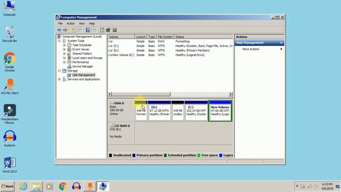Click the Layout column header
Image resolution: width=341 pixels, height=192 pixels.
click(141, 37)
